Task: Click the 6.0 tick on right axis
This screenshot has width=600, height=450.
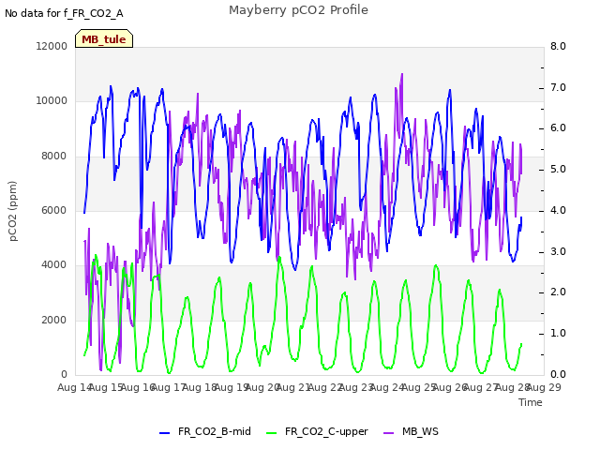Action: click(559, 128)
